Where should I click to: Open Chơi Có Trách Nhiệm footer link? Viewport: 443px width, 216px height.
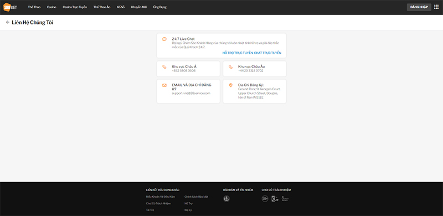pyautogui.click(x=158, y=203)
